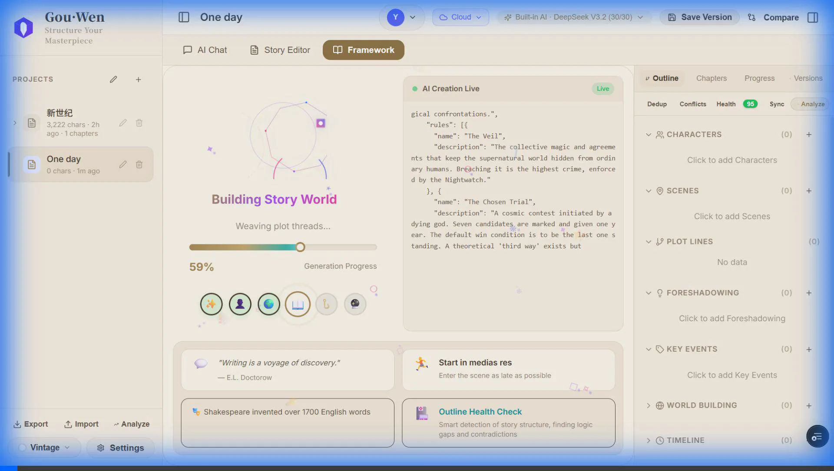
Task: Flip the floating switch at bottom right
Action: (x=817, y=437)
